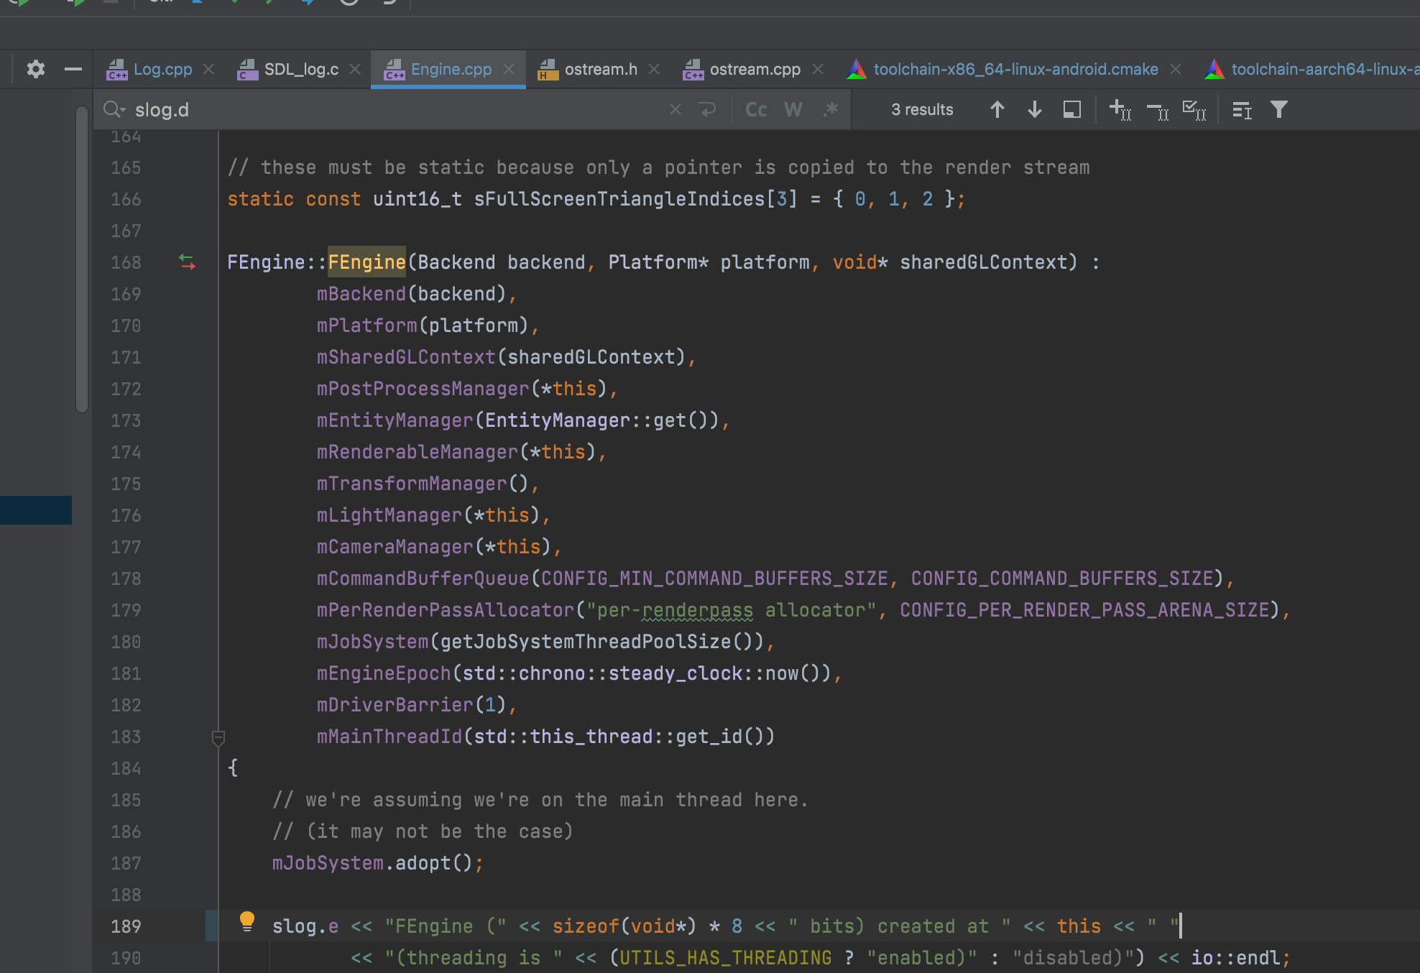
Task: Open IDE settings with the gear icon
Action: point(34,69)
